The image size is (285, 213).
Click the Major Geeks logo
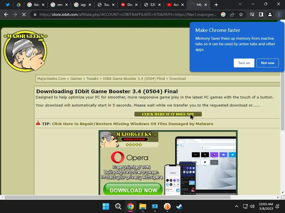[25, 51]
